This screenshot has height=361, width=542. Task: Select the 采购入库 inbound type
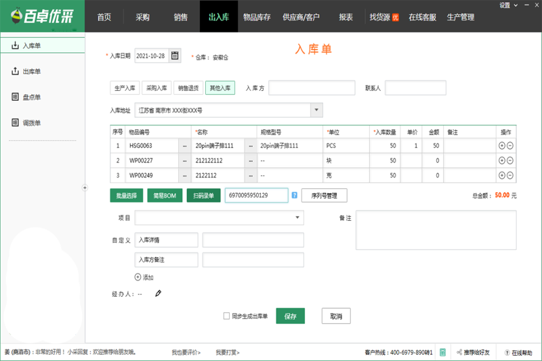coord(157,88)
